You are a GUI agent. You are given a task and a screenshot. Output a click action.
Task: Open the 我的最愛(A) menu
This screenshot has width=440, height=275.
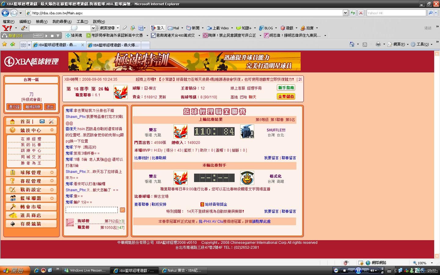[62, 21]
